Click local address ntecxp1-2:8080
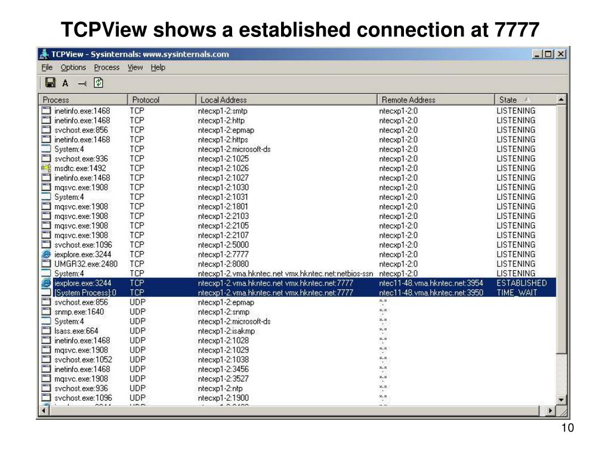 (223, 264)
